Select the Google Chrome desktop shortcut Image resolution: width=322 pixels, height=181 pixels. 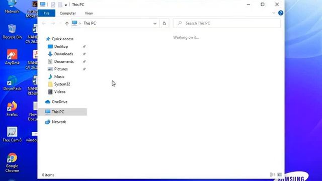[12, 163]
